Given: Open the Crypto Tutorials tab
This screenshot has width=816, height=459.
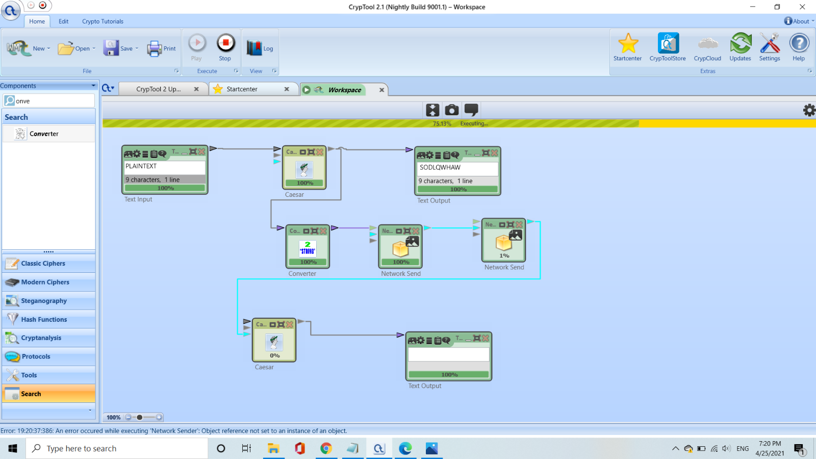Looking at the screenshot, I should click(x=103, y=21).
